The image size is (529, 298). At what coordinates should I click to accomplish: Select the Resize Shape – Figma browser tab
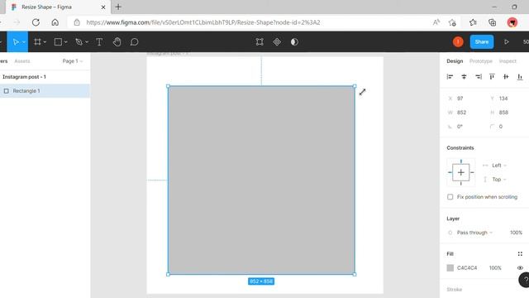coord(58,7)
